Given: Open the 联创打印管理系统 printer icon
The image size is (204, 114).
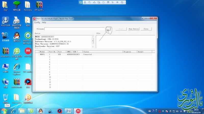Looking at the screenshot, I should point(17,23).
